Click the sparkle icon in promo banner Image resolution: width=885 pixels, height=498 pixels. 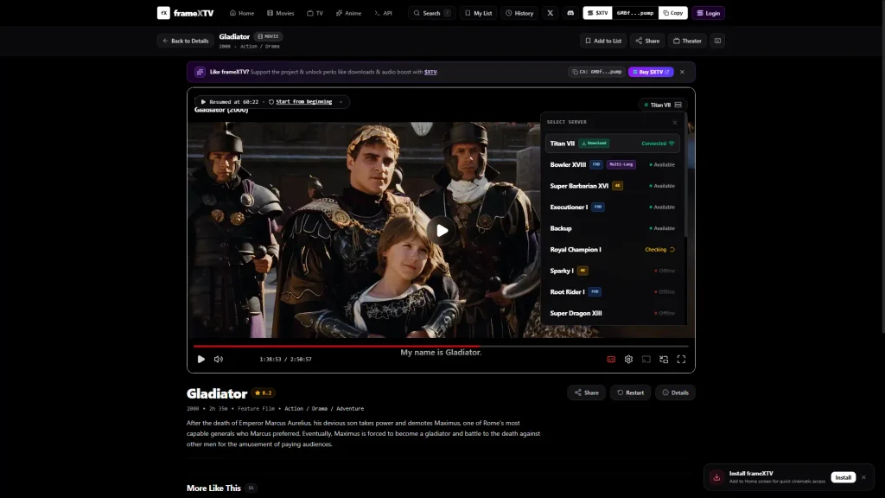(200, 73)
